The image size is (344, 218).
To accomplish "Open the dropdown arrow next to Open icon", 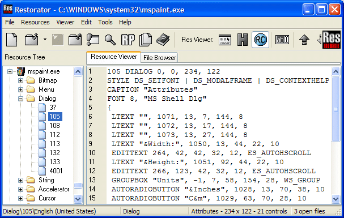I will tap(45, 40).
